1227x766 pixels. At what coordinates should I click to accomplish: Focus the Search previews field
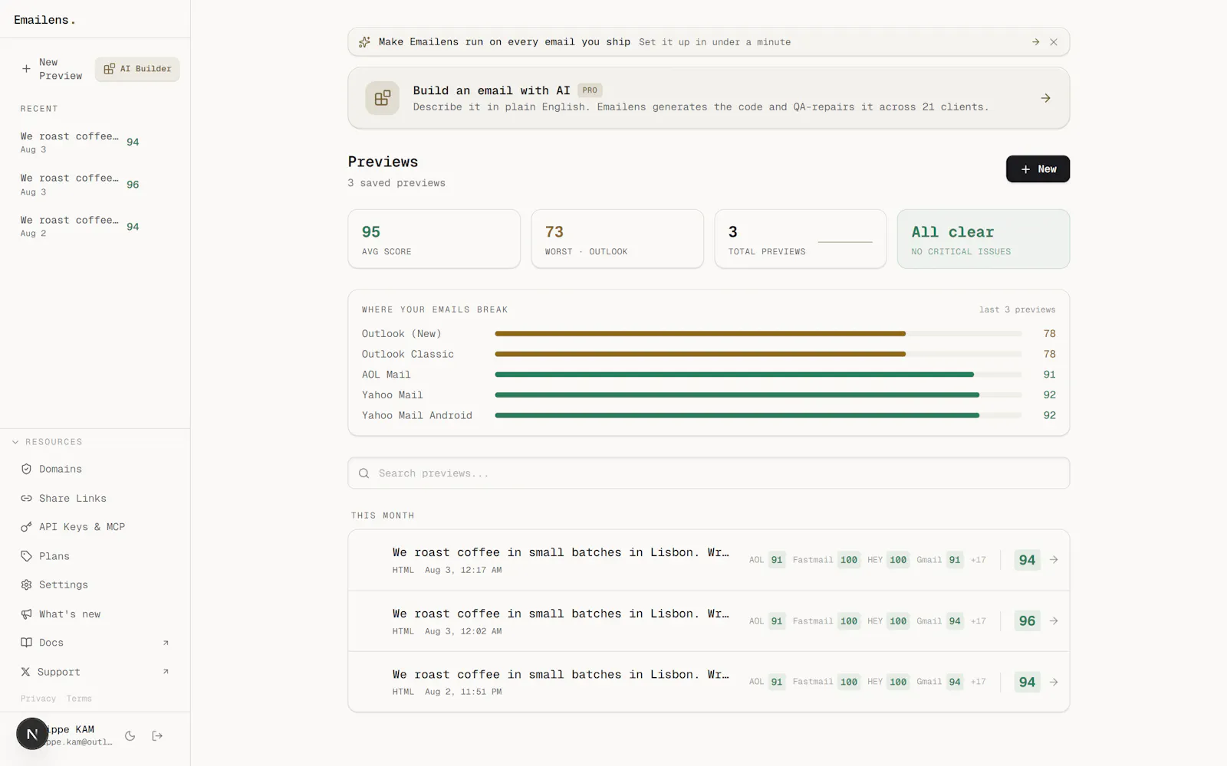[709, 473]
